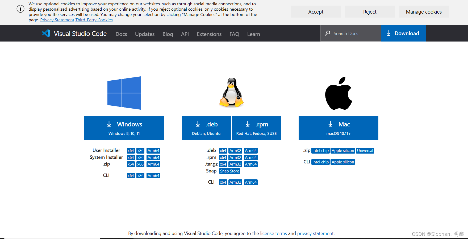Select Windows .zip x64 download
The width and height of the screenshot is (468, 239).
[131, 164]
